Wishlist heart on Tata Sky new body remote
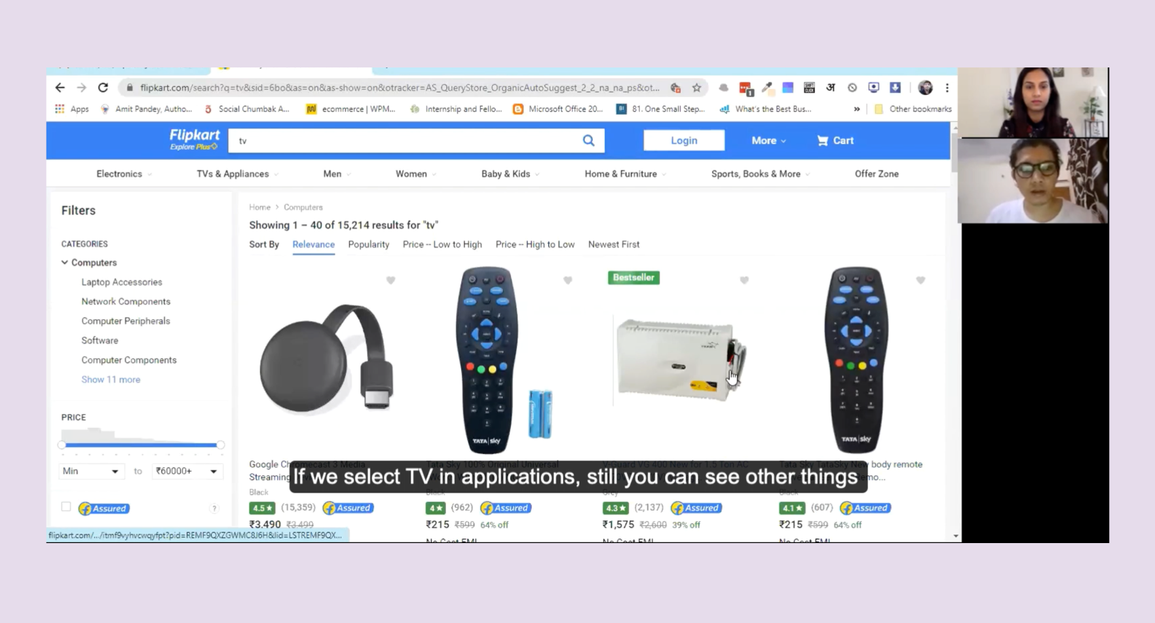 coord(920,280)
